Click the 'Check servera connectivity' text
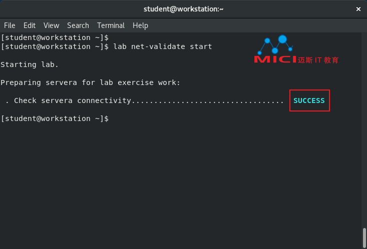The height and width of the screenshot is (249, 367). [73, 100]
